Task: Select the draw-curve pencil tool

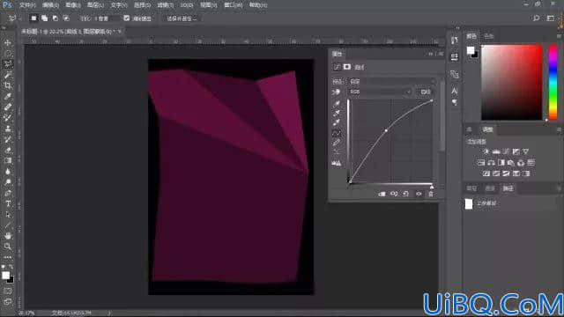Action: click(337, 143)
